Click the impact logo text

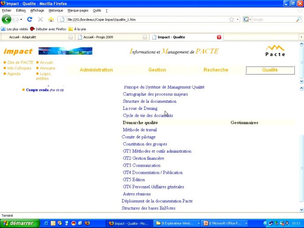[x=18, y=51]
